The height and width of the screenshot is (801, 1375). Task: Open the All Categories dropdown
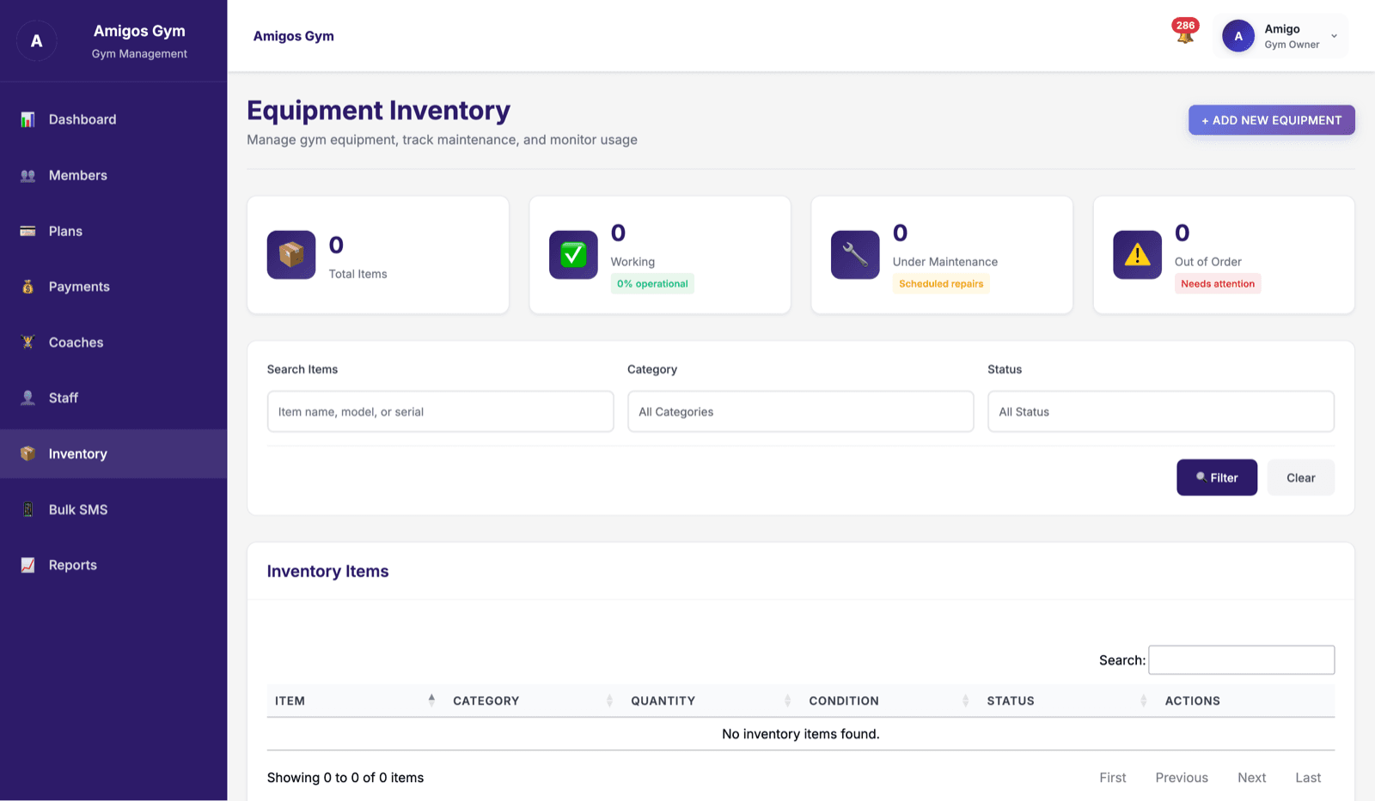(x=801, y=411)
